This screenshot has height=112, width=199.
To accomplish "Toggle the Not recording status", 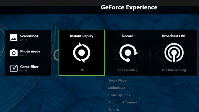I will coord(128,70).
